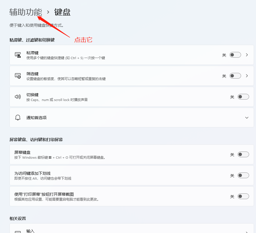Click 粘滞键、过滤键和切换键 section heading
The image size is (256, 233).
coord(32,40)
